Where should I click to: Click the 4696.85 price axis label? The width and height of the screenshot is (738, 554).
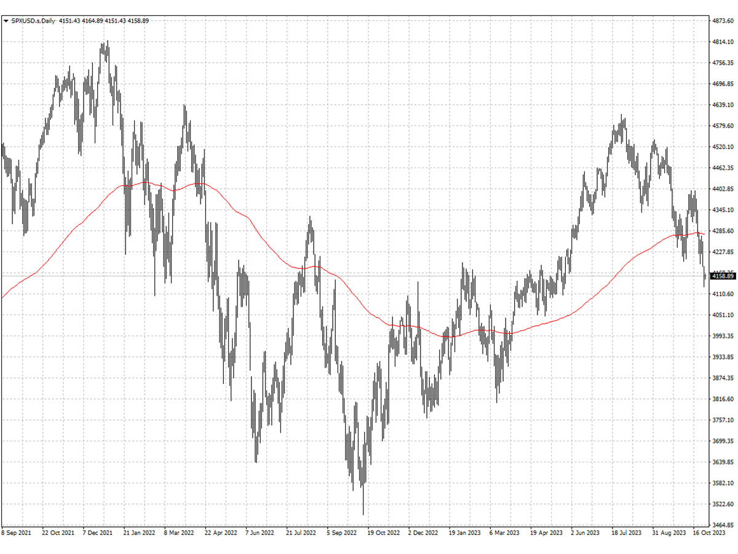pos(723,84)
